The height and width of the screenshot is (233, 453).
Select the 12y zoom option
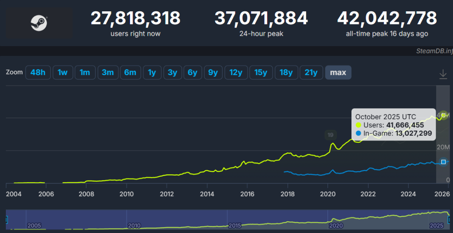(x=236, y=72)
